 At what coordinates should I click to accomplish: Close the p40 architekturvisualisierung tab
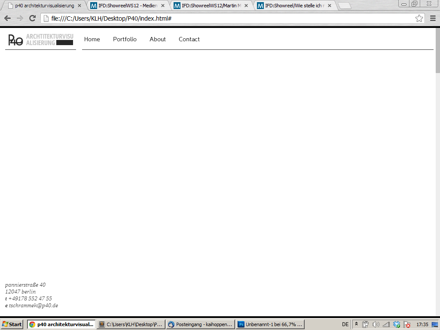click(x=79, y=6)
